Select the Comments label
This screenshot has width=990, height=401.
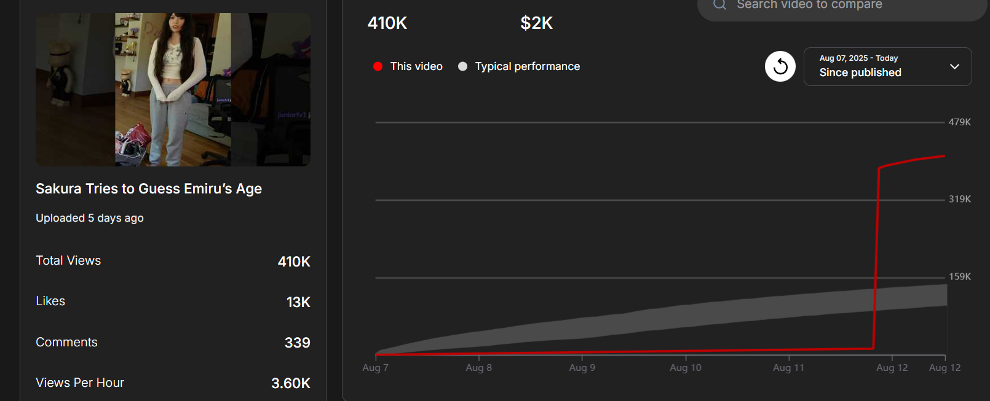pyautogui.click(x=66, y=342)
